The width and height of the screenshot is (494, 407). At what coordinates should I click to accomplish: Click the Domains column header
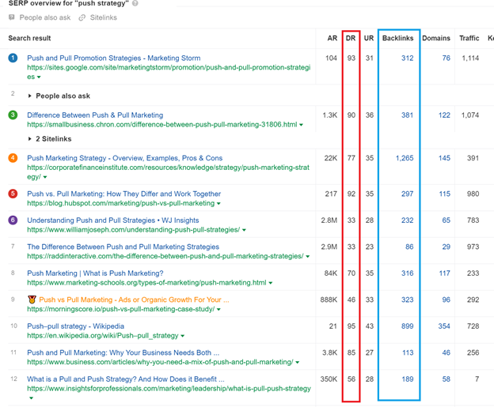(x=436, y=38)
